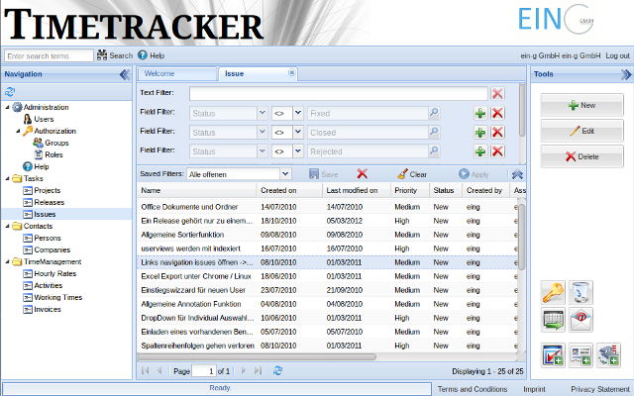Click the key icon in Tools panel
Viewport: 634px width, 396px height.
point(553,292)
